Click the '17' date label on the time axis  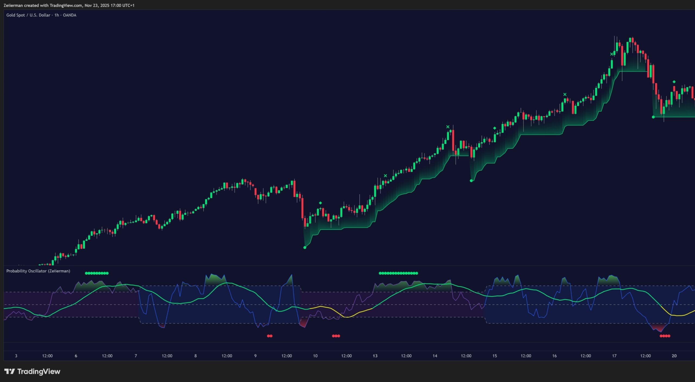(614, 356)
